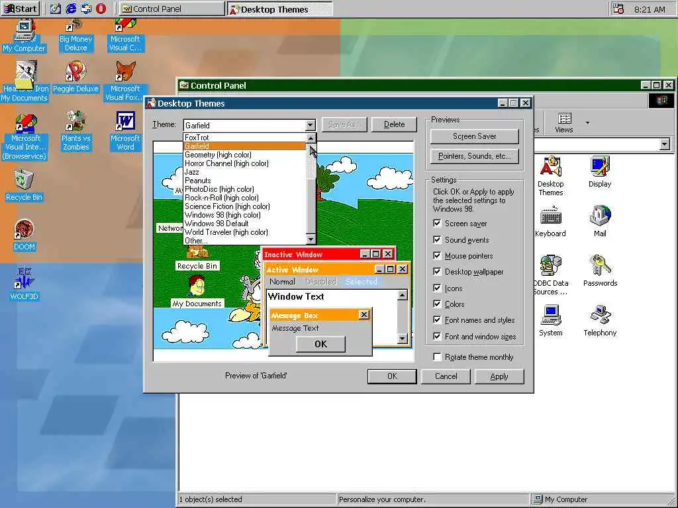Expand the Control Panel address bar dropdown

[665, 144]
